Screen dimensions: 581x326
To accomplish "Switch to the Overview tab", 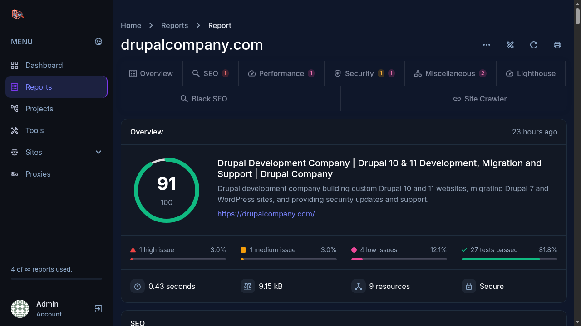I will pyautogui.click(x=151, y=73).
